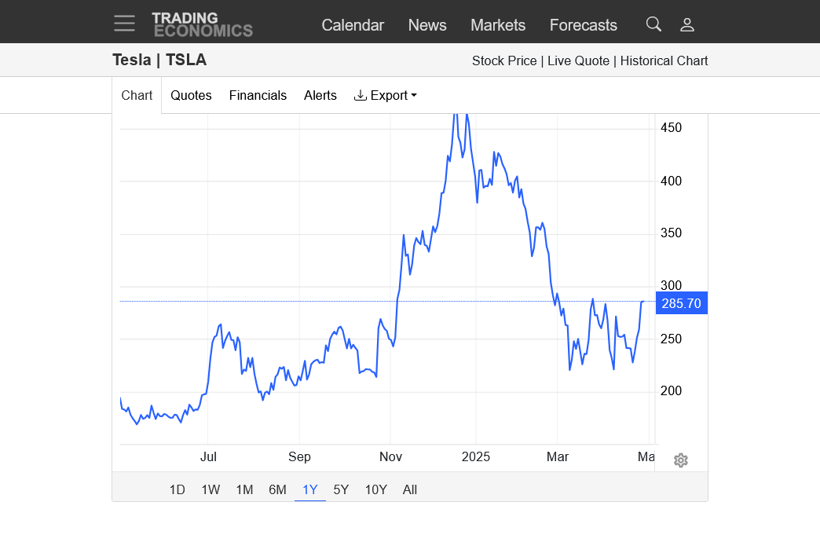Open the Markets menu
This screenshot has width=820, height=535.
tap(498, 25)
